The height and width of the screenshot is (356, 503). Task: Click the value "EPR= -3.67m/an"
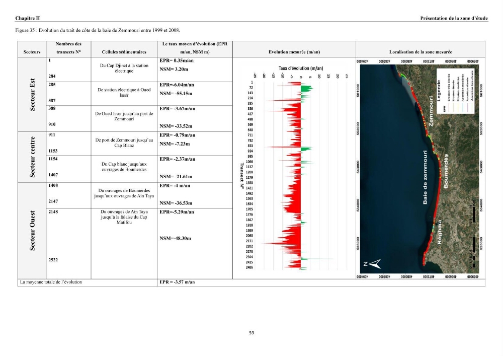[x=178, y=109]
